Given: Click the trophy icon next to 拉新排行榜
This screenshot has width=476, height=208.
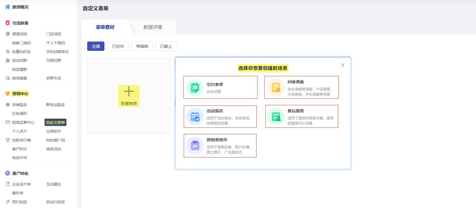Looking at the screenshot, I should coord(8,140).
